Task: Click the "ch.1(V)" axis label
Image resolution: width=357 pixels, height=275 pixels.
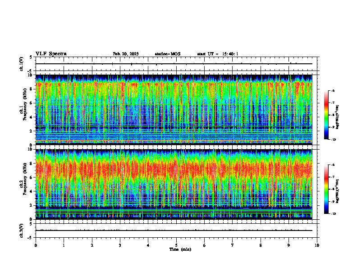Action: click(22, 64)
